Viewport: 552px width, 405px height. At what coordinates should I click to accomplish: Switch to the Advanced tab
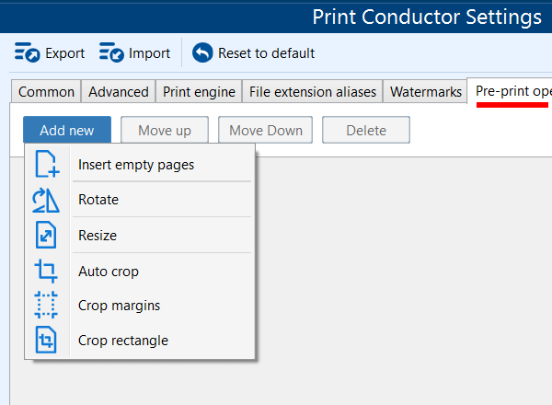pos(119,91)
